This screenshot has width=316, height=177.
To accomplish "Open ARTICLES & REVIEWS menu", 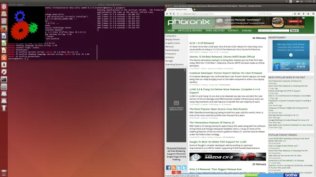I will point(190,31).
